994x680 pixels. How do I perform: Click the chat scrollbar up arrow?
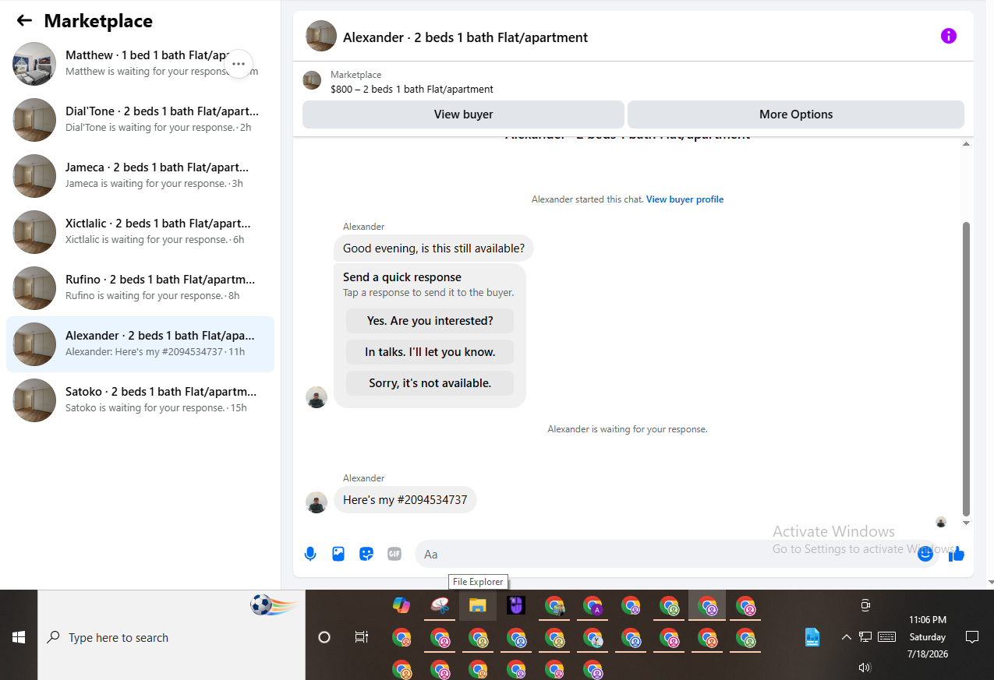point(967,144)
